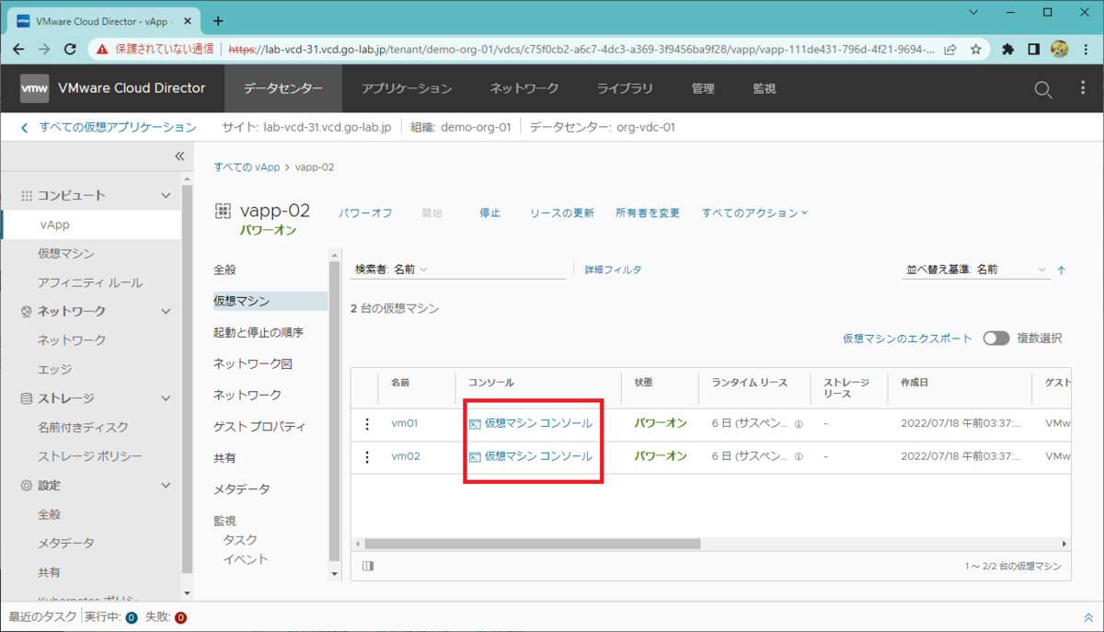The height and width of the screenshot is (632, 1104).
Task: Bookmark this page with star icon
Action: coord(975,49)
